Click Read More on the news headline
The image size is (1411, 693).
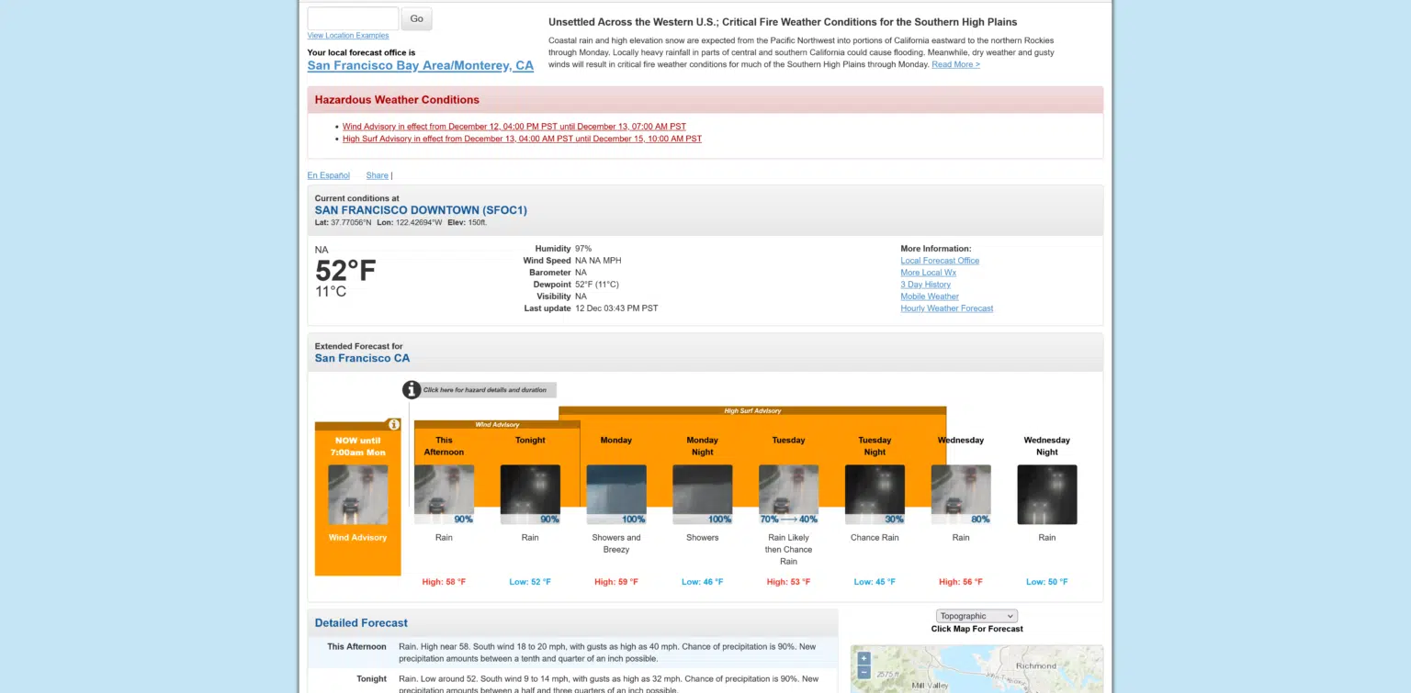point(955,64)
